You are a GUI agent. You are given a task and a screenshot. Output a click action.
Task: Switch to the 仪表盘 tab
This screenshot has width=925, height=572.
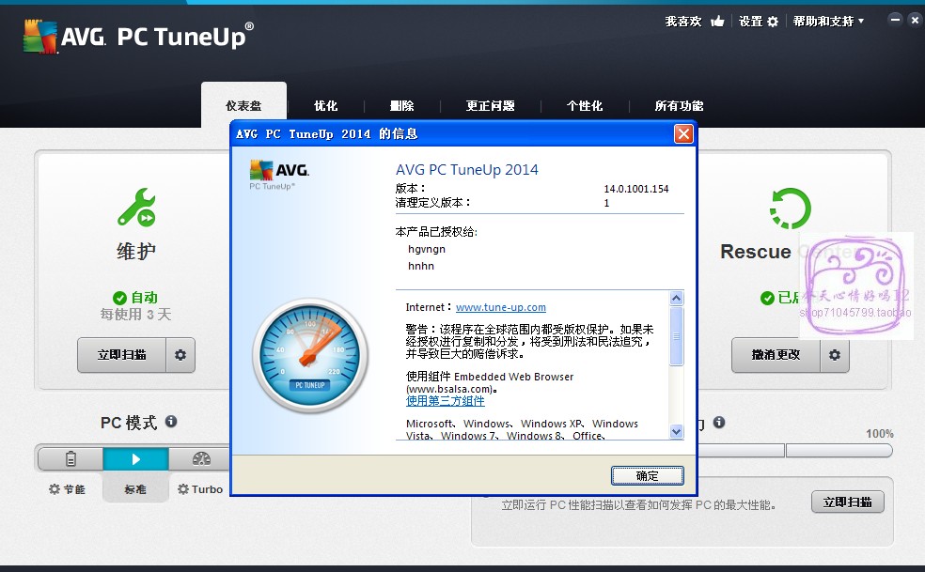pos(243,105)
